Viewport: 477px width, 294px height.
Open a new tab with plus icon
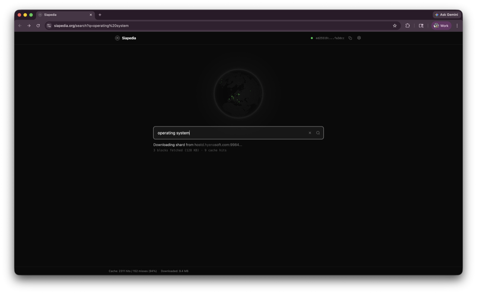coord(100,15)
